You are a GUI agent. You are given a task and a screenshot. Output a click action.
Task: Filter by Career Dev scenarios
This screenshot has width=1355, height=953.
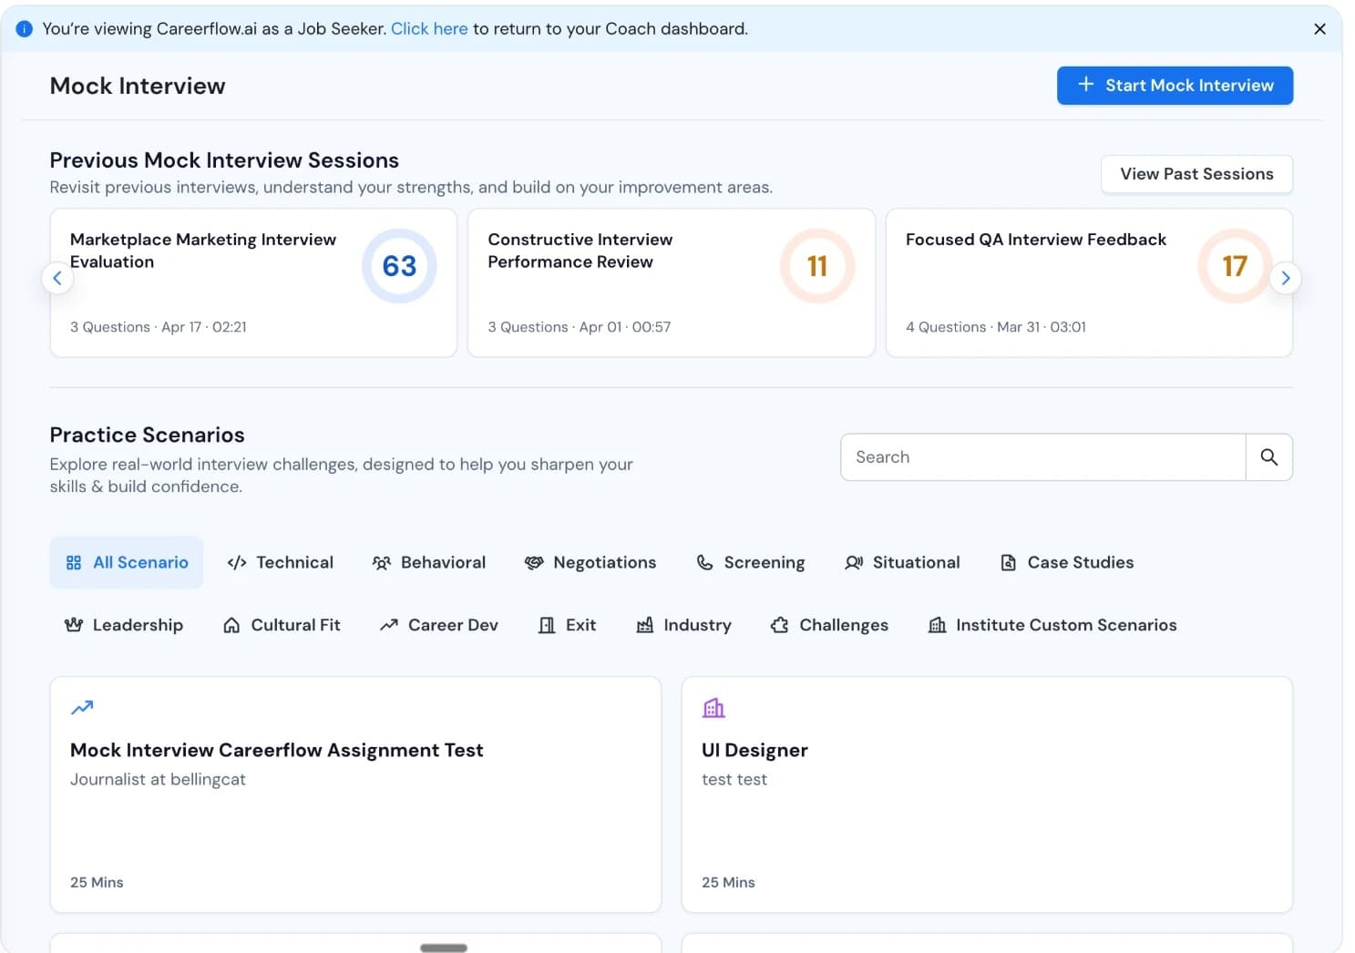(x=439, y=625)
